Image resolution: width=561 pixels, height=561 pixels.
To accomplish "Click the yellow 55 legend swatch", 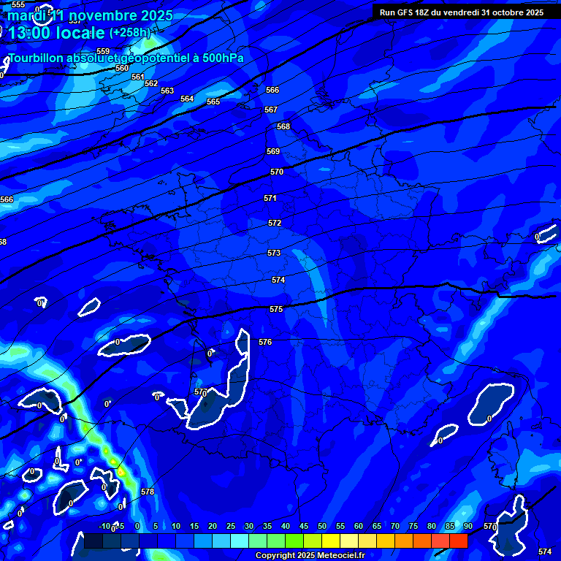I will tap(331, 541).
